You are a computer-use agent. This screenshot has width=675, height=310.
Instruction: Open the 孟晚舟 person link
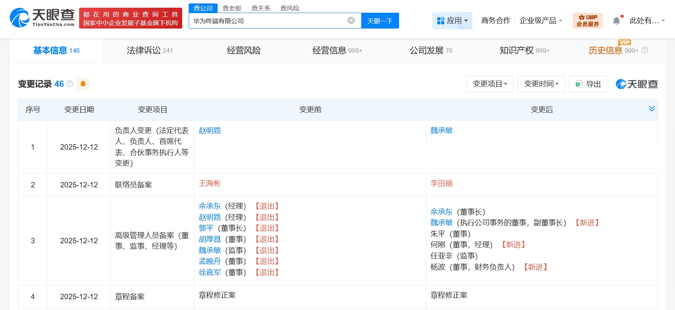tap(210, 261)
